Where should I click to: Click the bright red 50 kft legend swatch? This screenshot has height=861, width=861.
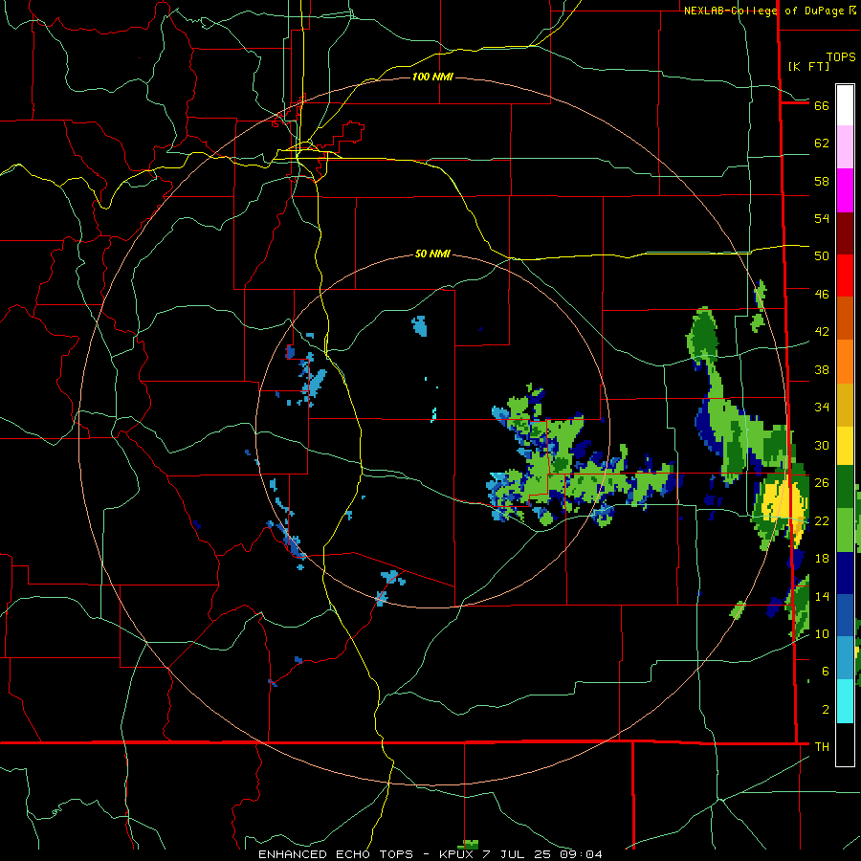point(845,276)
